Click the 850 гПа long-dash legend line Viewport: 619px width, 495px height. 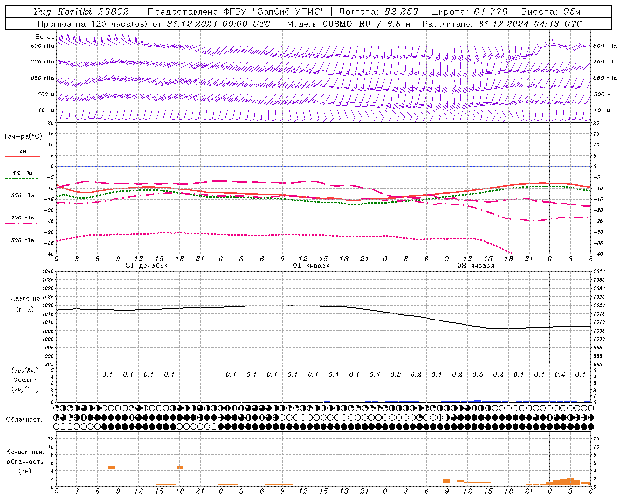(x=22, y=201)
